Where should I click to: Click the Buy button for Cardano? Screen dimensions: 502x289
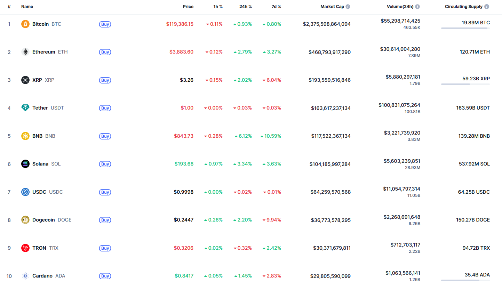pyautogui.click(x=105, y=276)
